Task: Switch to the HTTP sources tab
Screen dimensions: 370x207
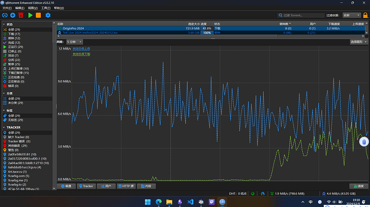Action: [126, 186]
